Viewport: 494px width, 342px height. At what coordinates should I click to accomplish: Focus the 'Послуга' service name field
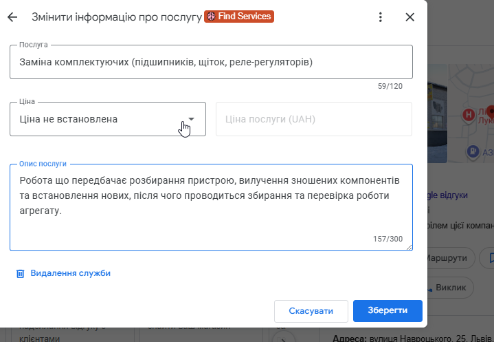211,63
